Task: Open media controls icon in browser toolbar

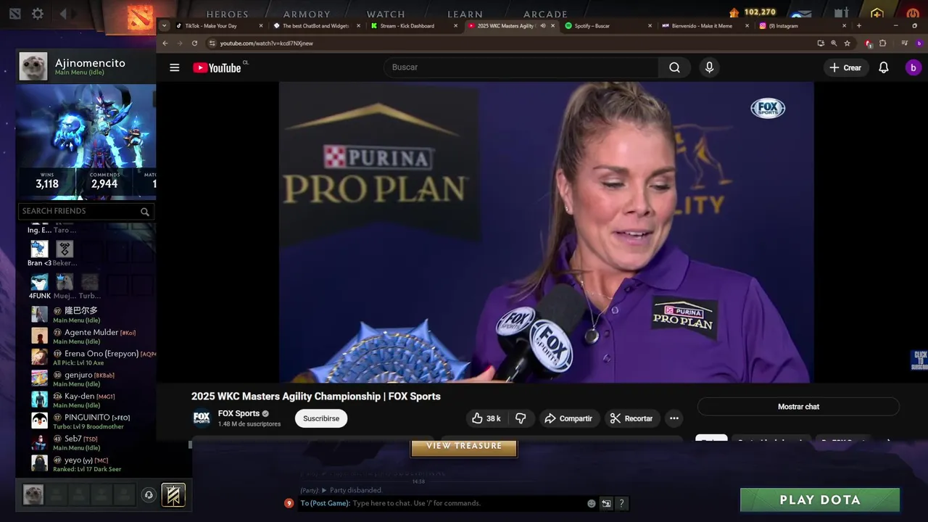Action: pyautogui.click(x=904, y=43)
